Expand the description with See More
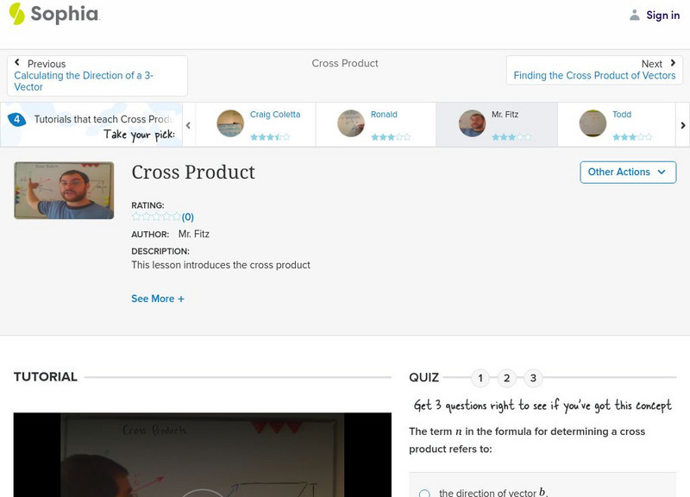690x497 pixels. pyautogui.click(x=159, y=298)
